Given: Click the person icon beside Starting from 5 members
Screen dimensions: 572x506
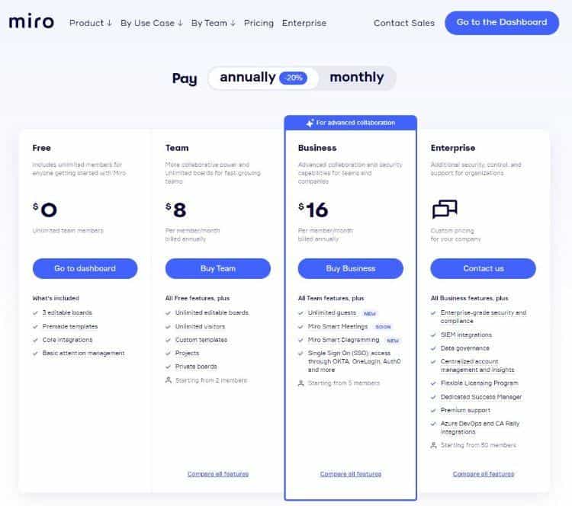Looking at the screenshot, I should [301, 383].
